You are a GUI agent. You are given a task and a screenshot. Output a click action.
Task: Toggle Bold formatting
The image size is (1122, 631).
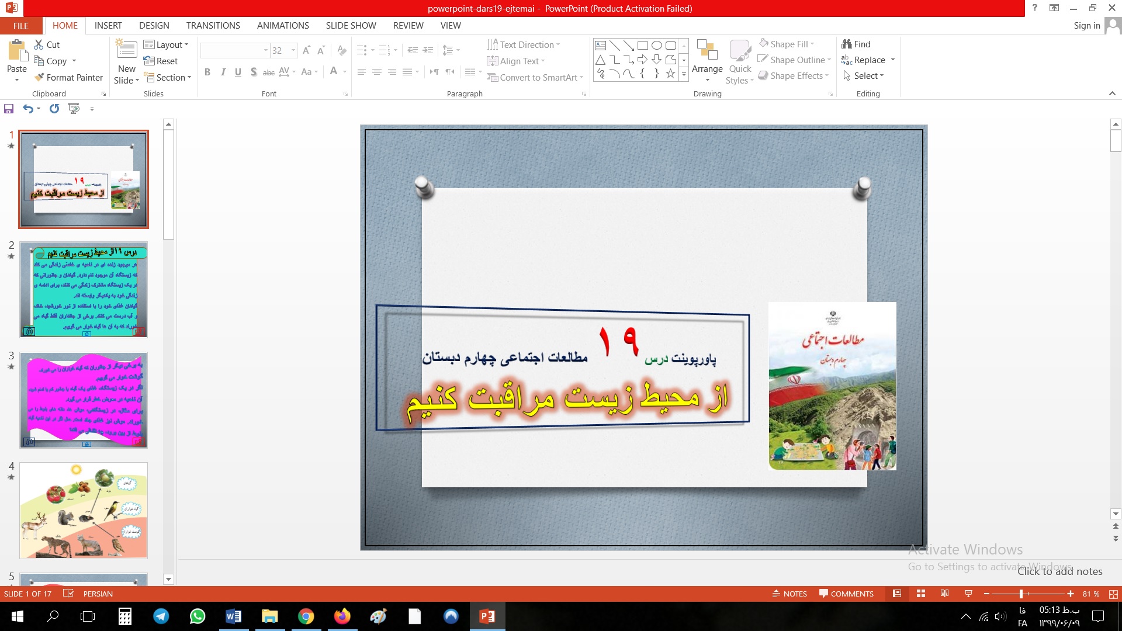tap(207, 72)
